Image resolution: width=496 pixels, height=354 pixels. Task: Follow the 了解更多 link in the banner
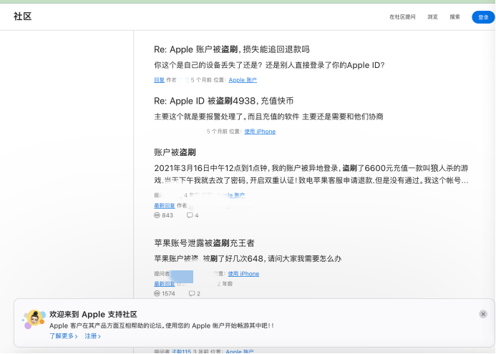coord(63,336)
